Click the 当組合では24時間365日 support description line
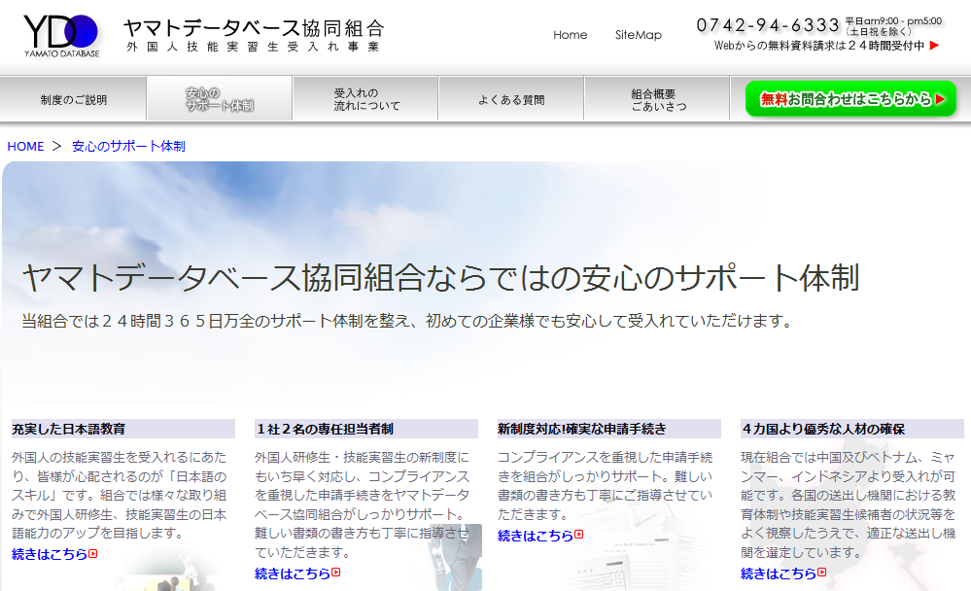 coord(407,321)
